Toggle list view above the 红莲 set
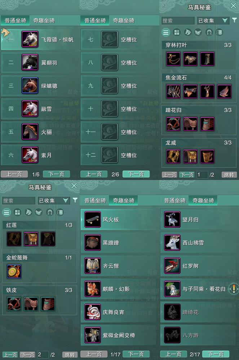The width and height of the screenshot is (239, 360). 6,213
